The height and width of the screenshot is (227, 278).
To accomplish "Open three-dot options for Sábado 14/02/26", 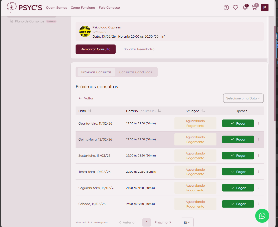I will [x=258, y=204].
